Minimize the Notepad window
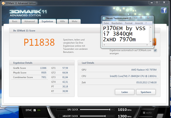The height and width of the screenshot is (118, 171). click(x=135, y=18)
